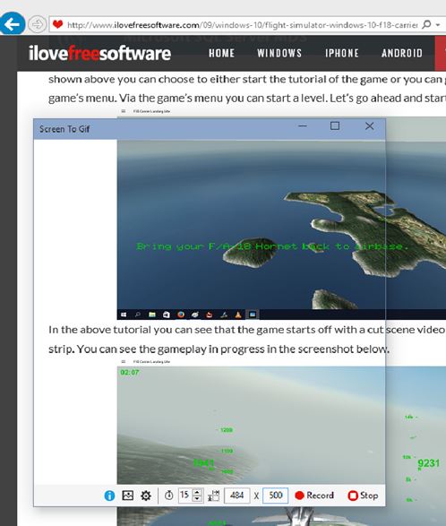Click the red heart favicon in address bar
The height and width of the screenshot is (526, 446).
(58, 24)
